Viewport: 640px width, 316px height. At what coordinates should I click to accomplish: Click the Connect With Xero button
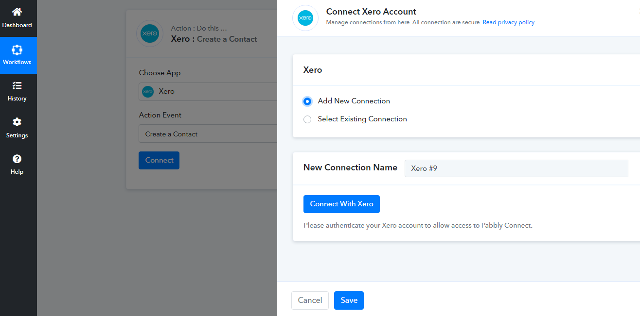[x=341, y=204]
